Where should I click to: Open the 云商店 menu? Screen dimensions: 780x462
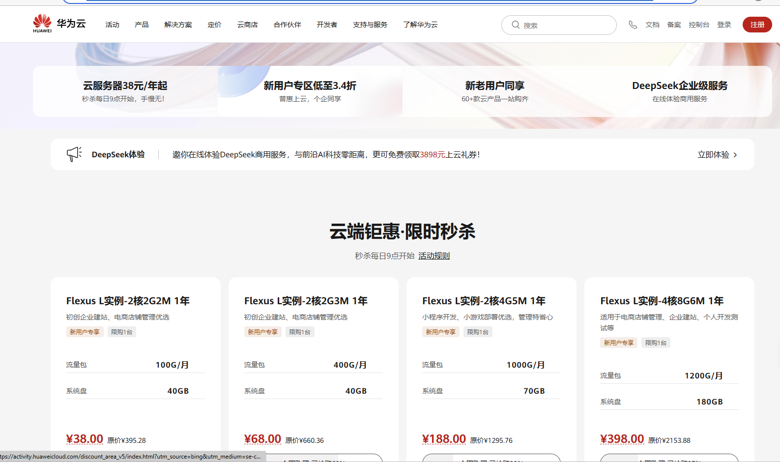tap(247, 25)
